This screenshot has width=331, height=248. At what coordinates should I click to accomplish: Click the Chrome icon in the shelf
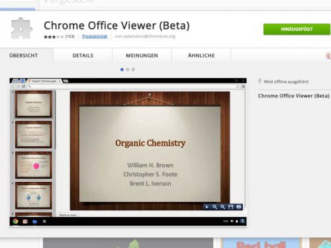click(15, 221)
